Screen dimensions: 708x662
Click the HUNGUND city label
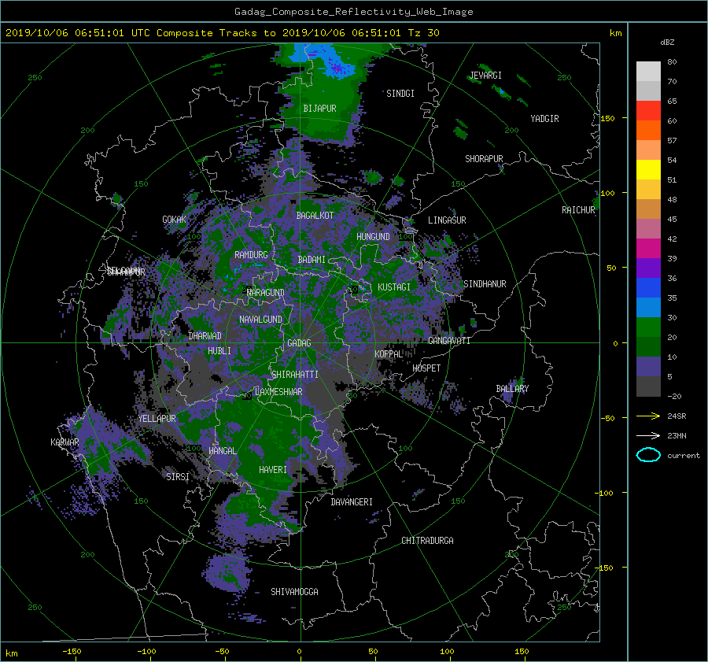click(x=373, y=237)
